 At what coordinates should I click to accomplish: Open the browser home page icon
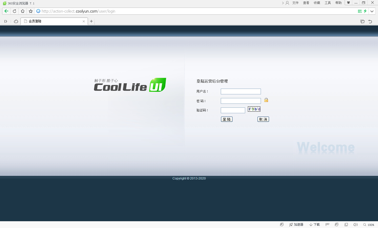coord(23,11)
